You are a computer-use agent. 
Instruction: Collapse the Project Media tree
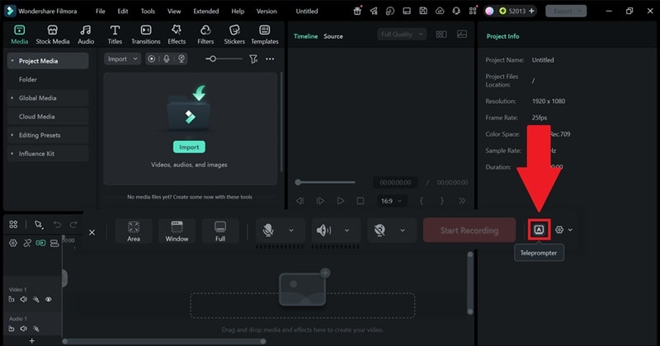coord(12,61)
